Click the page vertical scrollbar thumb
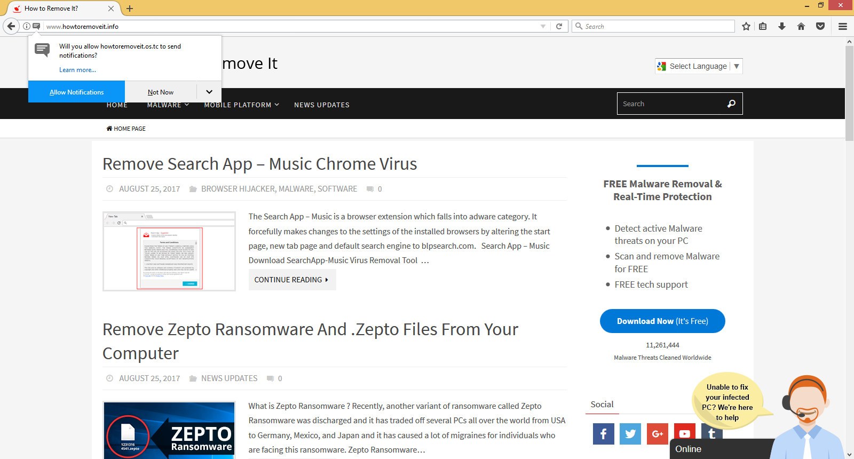 pos(849,93)
